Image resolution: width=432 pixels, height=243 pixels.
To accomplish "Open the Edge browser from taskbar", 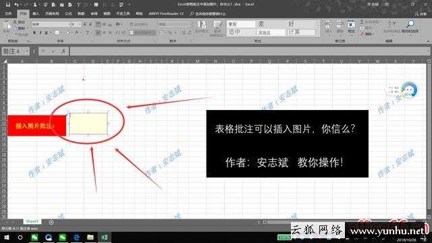I will click(76, 237).
